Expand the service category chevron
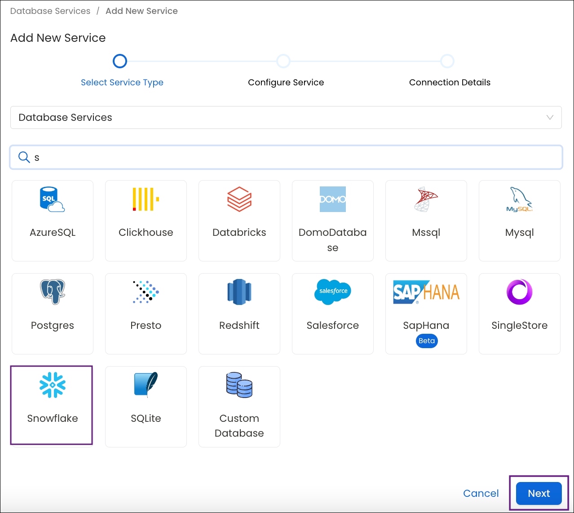 pyautogui.click(x=550, y=117)
